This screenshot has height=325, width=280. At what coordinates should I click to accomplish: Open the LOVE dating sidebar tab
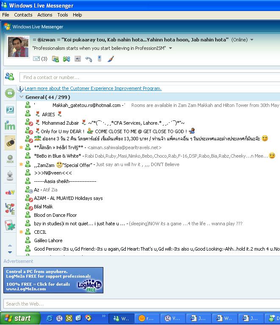[10, 209]
